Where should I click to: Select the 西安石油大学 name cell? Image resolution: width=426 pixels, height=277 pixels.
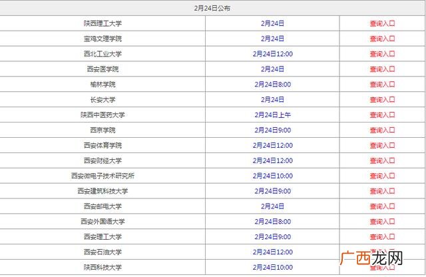click(x=103, y=252)
